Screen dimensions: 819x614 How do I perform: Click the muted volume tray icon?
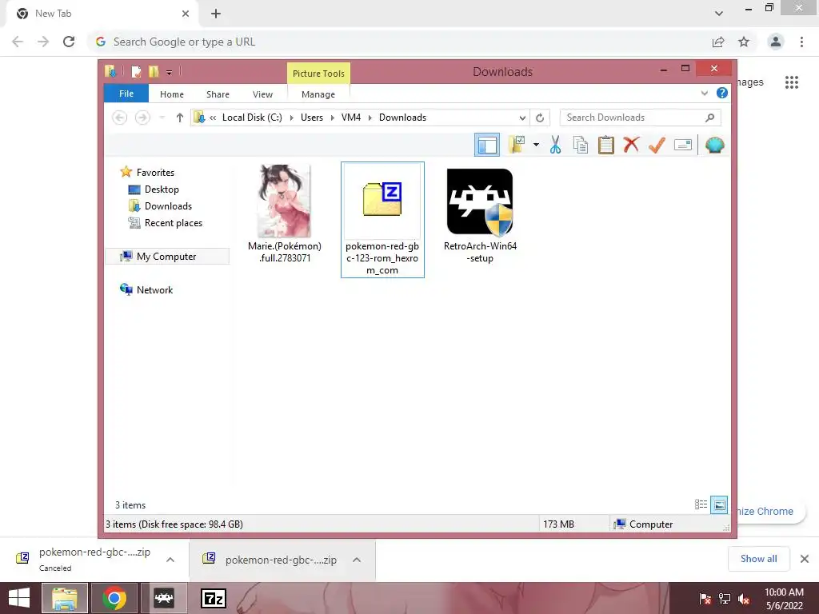tap(745, 599)
